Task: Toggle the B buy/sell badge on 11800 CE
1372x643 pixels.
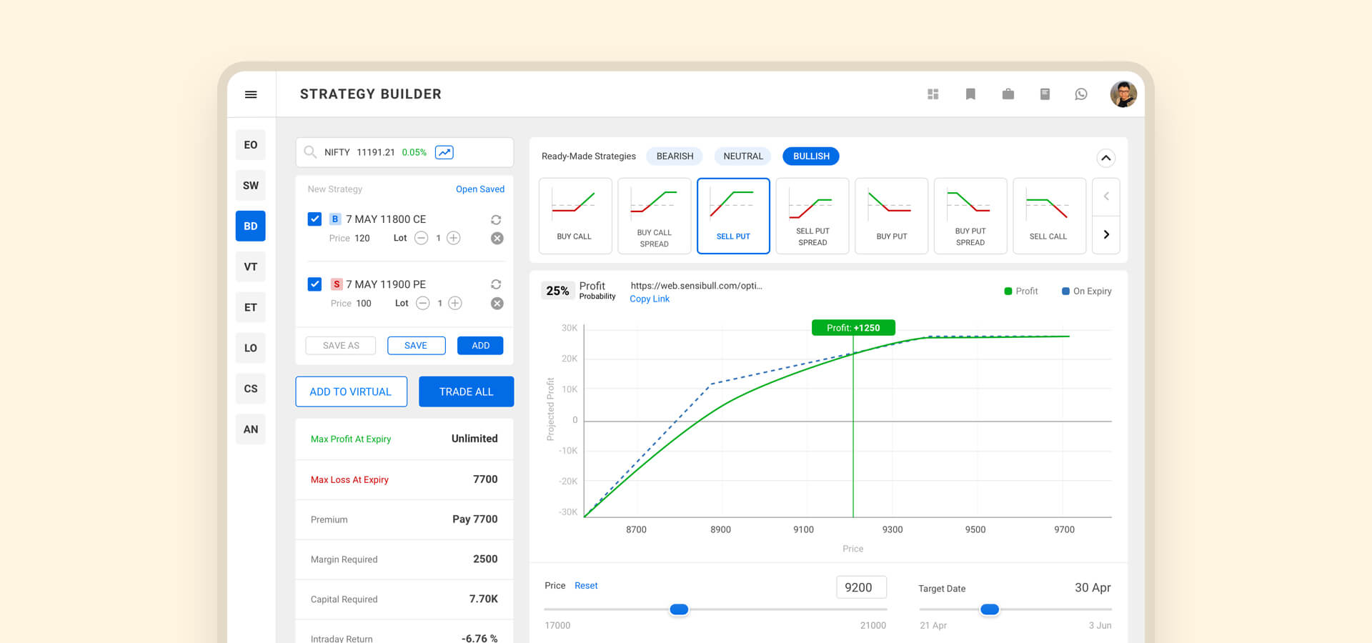Action: pos(335,219)
